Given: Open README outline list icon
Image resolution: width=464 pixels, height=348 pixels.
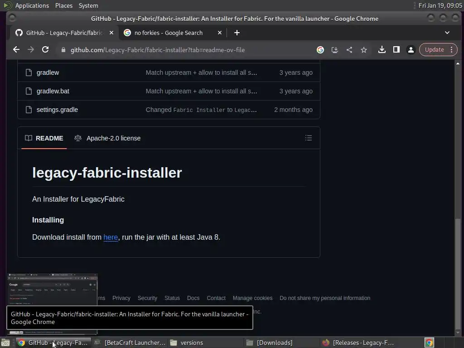Looking at the screenshot, I should 308,138.
